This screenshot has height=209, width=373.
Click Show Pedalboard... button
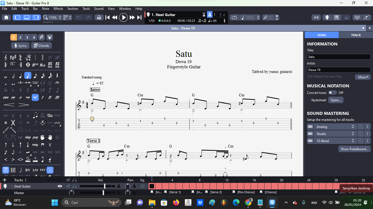[354, 149]
